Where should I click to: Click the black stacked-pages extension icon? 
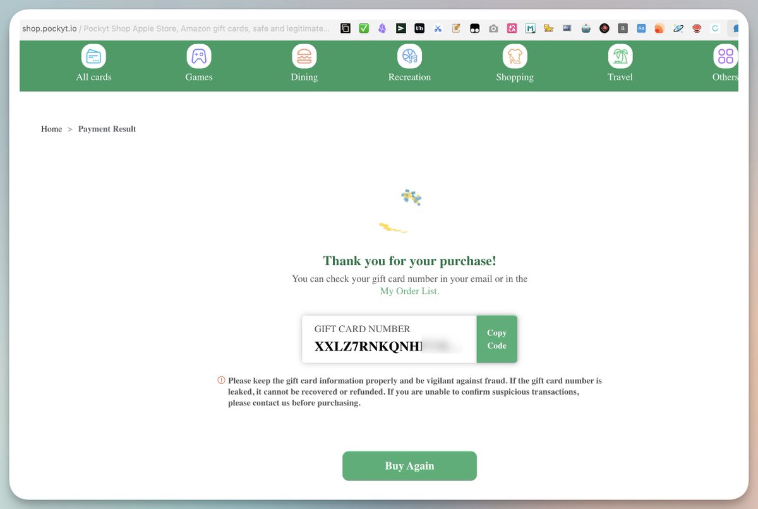click(x=346, y=28)
